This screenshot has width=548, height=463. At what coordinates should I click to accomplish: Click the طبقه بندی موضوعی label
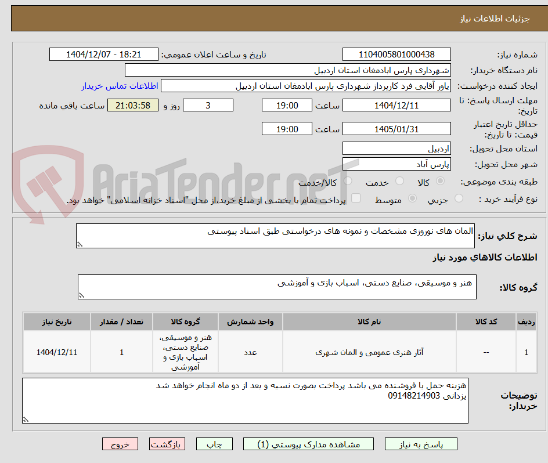[499, 182]
